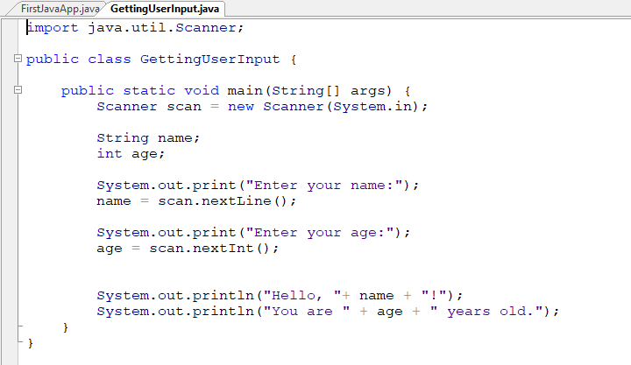Image resolution: width=631 pixels, height=365 pixels.
Task: Click the int age declaration
Action: coord(131,154)
